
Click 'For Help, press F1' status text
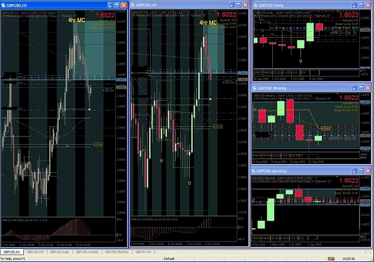[13, 258]
